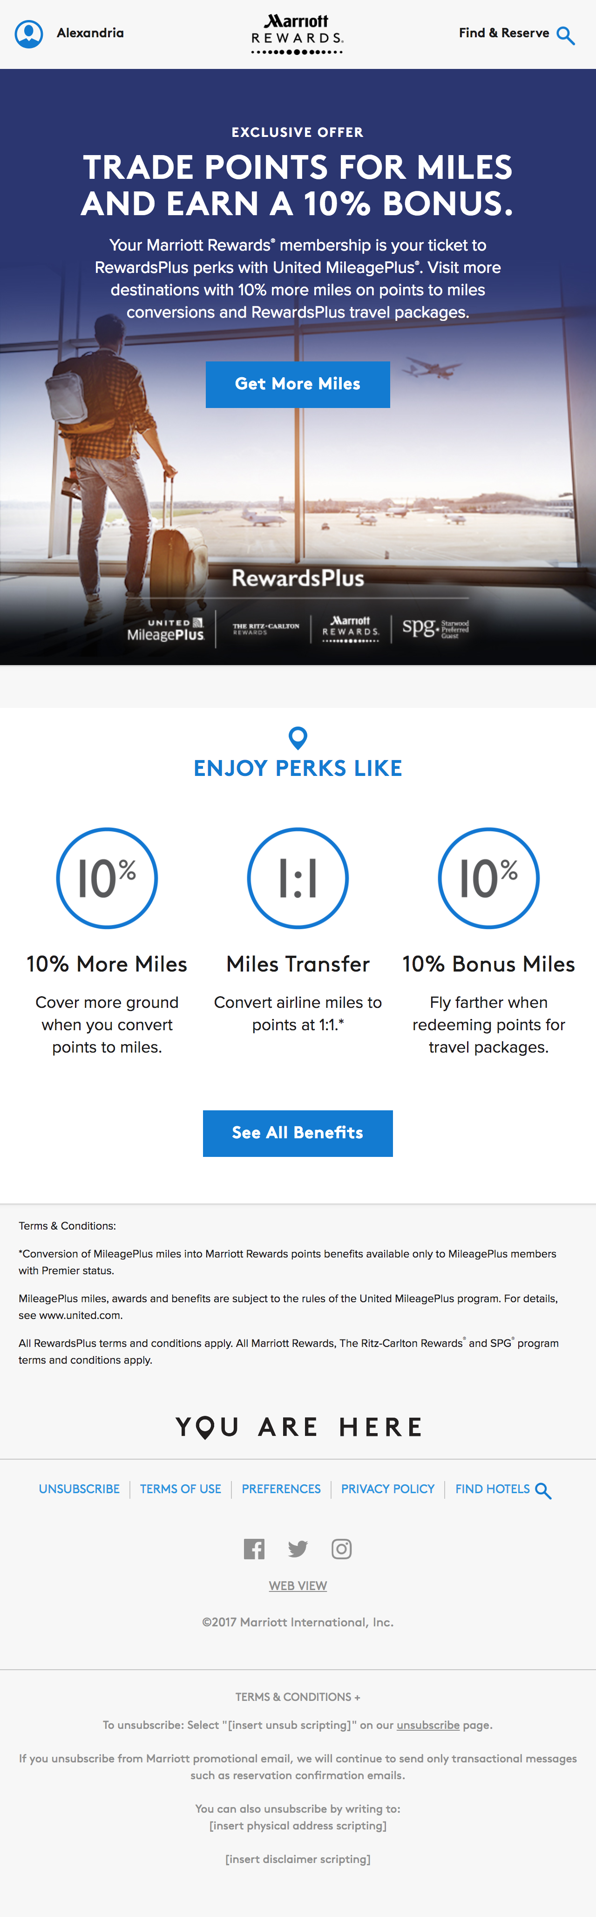
Task: Click the magnifier icon beside Find Hotels
Action: 543,1490
